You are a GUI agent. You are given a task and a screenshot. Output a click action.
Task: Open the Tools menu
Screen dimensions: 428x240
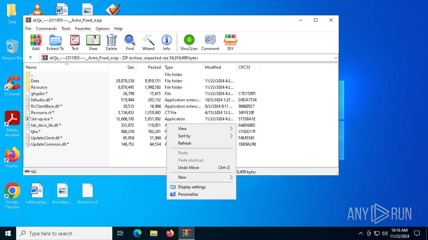click(66, 29)
